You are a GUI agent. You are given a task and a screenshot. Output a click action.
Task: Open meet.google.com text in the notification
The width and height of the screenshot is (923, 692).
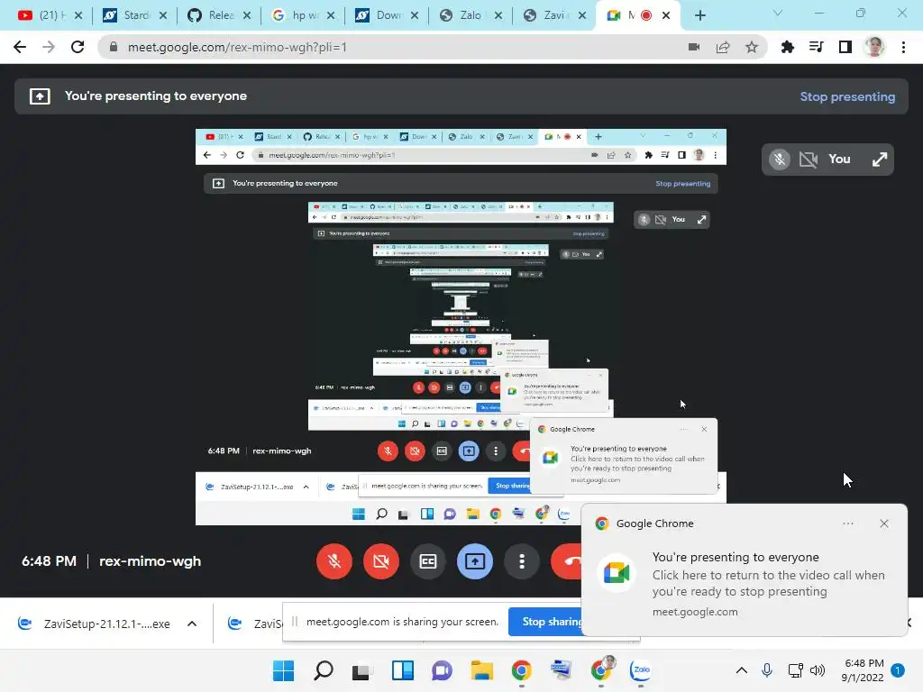tap(695, 612)
